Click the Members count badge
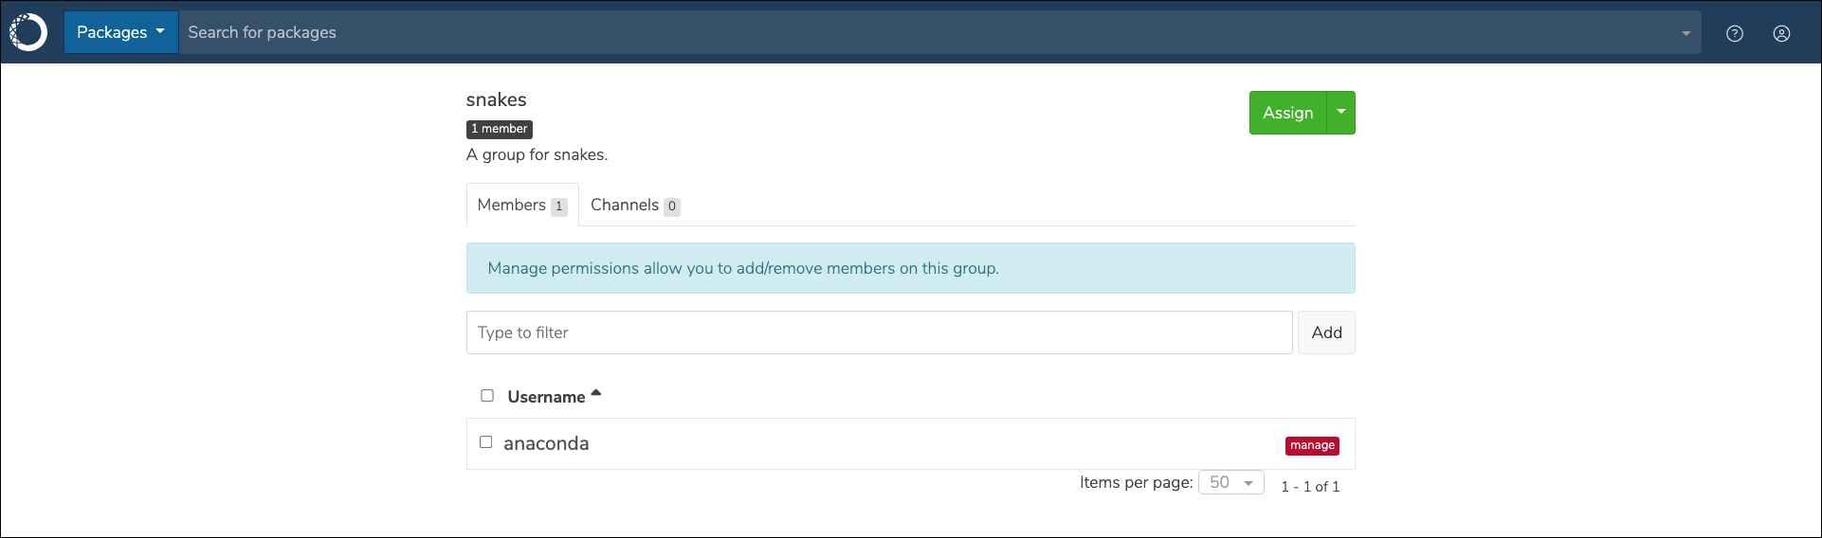The width and height of the screenshot is (1822, 538). tap(559, 206)
